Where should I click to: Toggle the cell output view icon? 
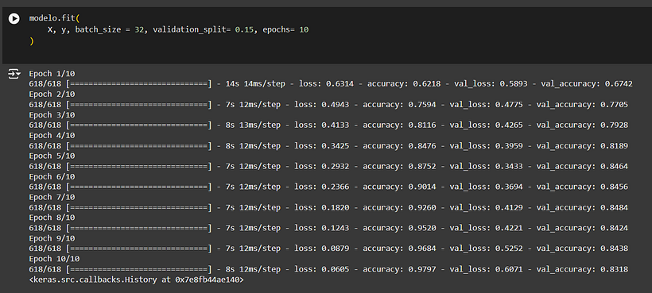point(14,75)
